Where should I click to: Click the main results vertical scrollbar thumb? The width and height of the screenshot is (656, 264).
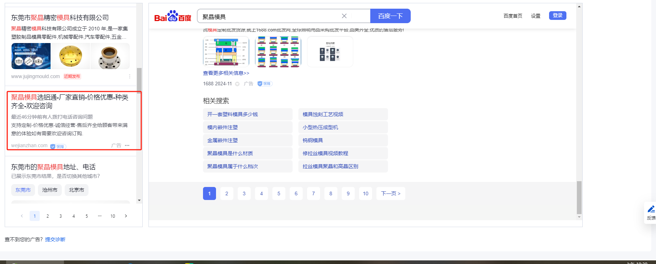coord(579,197)
